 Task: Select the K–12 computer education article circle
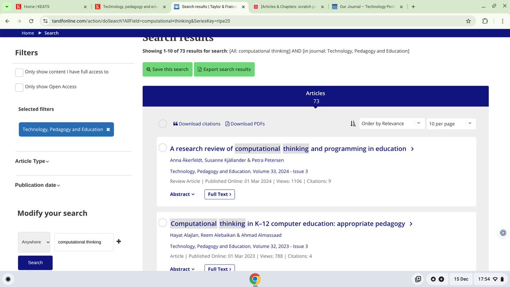[163, 223]
